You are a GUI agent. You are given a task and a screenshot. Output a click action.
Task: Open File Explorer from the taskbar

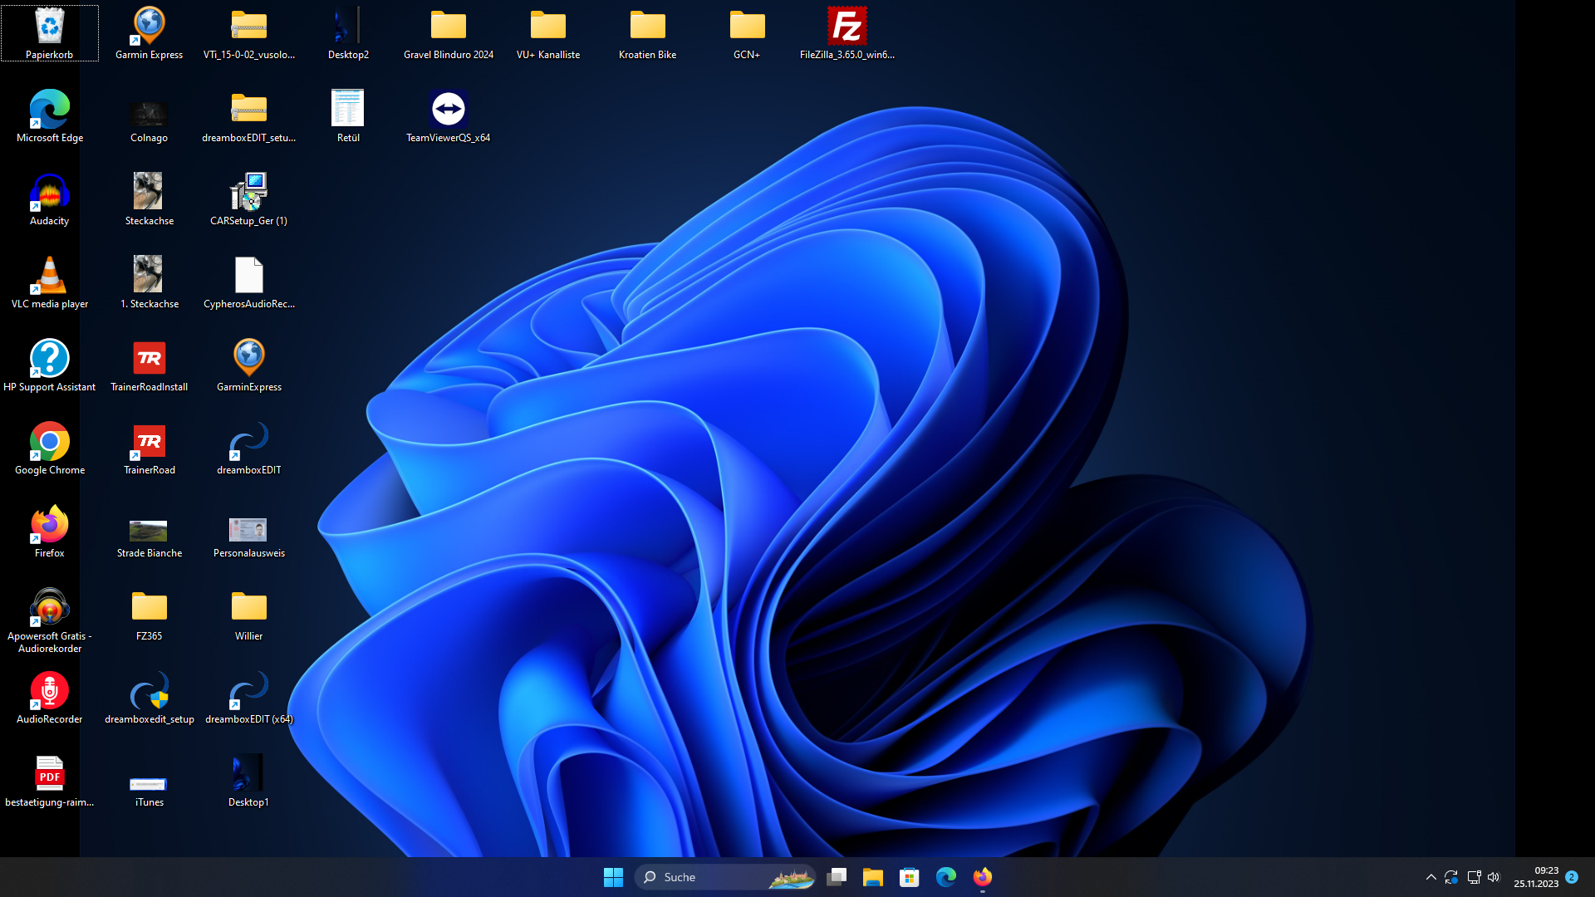click(872, 877)
